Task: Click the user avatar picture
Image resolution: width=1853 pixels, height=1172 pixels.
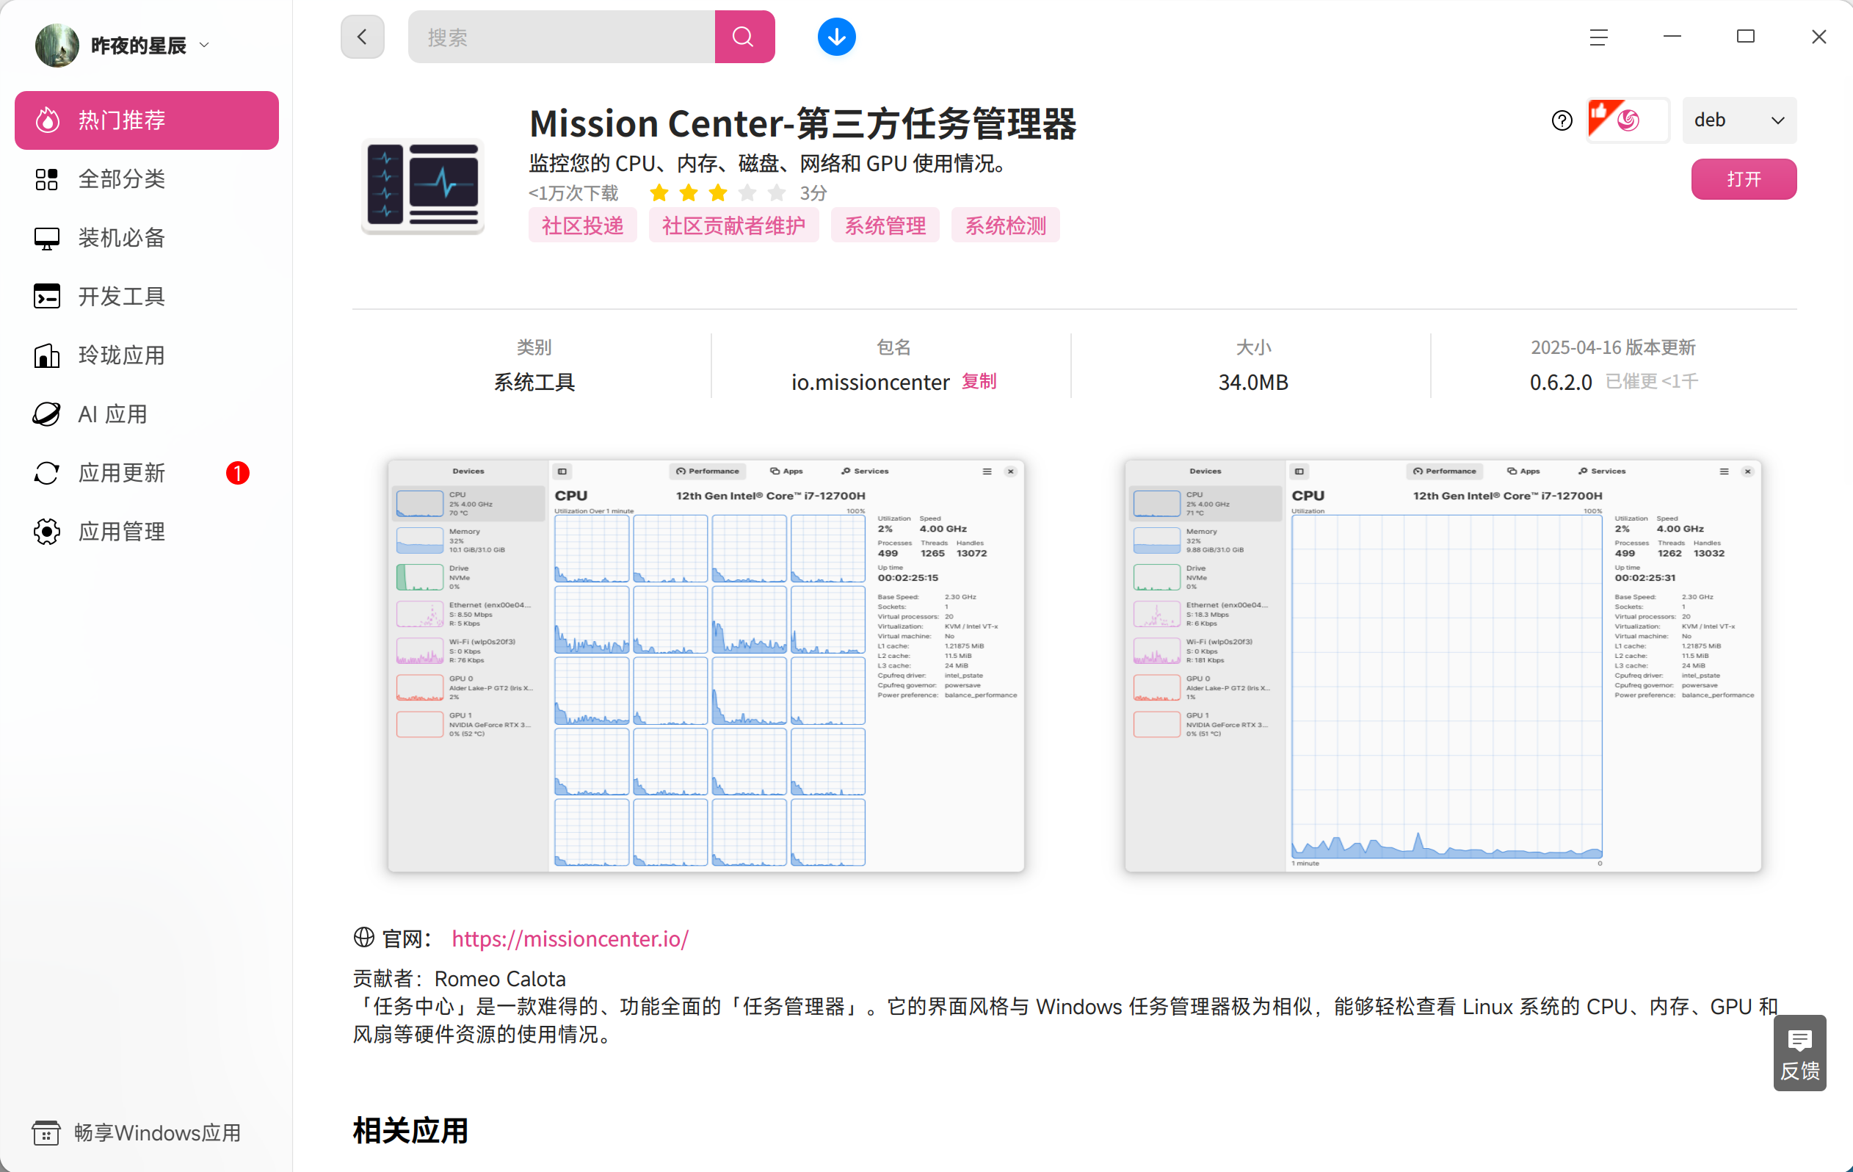Action: [57, 46]
